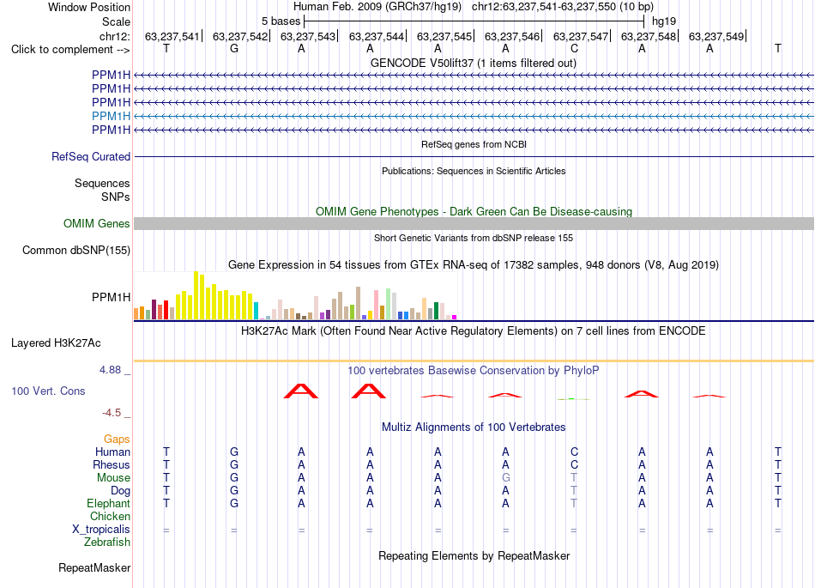Click coordinate label 63,237,547 in ruler
Screen dimensions: 815x588
(x=580, y=36)
